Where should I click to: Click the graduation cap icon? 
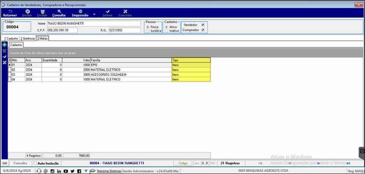(92, 171)
